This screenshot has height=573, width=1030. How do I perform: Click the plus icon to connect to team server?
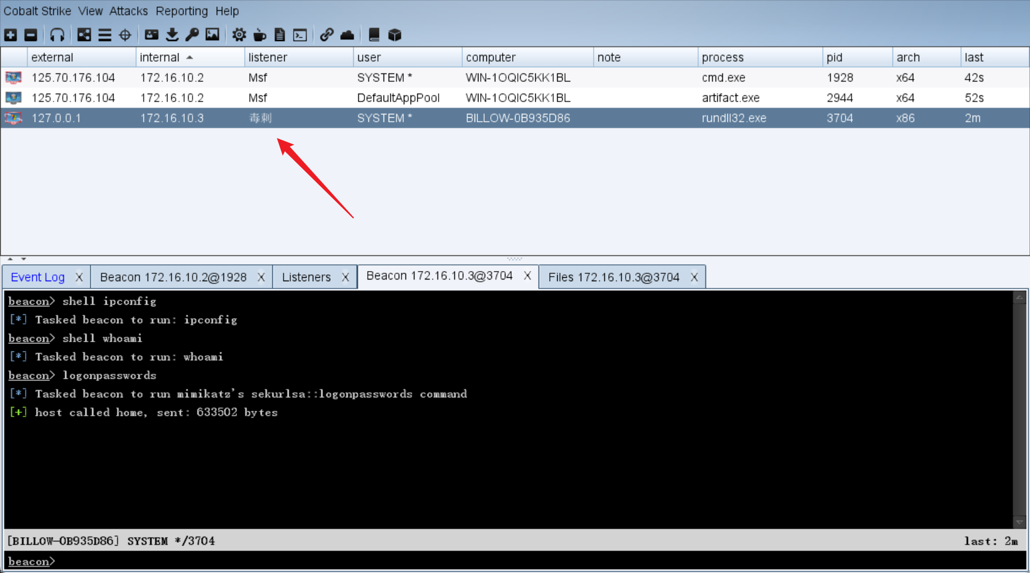11,35
